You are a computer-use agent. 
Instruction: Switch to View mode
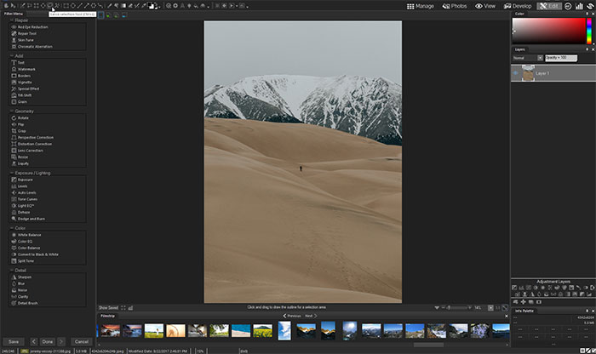[485, 6]
